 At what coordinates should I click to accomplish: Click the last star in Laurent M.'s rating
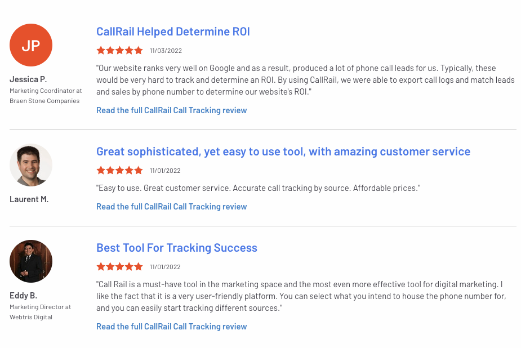click(x=139, y=170)
